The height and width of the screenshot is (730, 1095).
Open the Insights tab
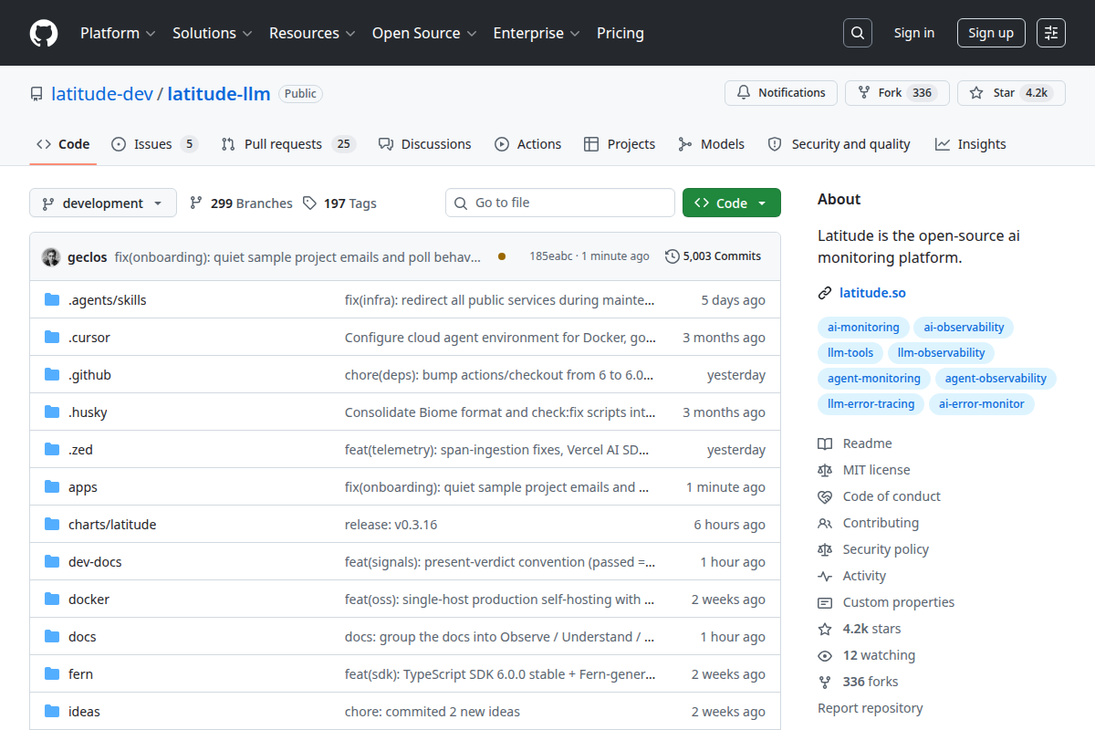coord(971,144)
